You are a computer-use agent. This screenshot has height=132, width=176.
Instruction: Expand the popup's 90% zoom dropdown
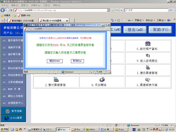106,72
